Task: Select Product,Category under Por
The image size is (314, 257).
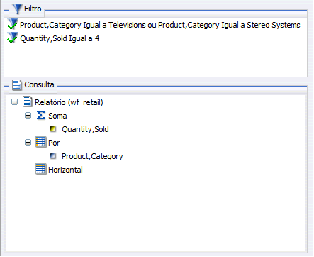Action: (x=92, y=156)
